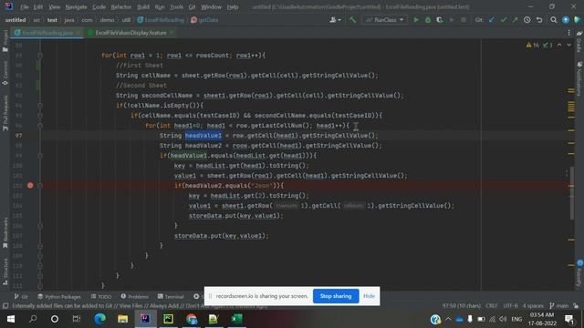Open the Git menu
This screenshot has width=584, height=328.
(x=192, y=6)
